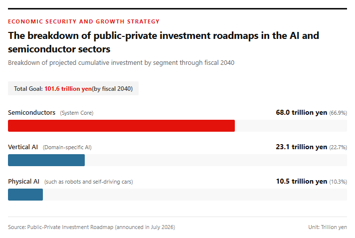This screenshot has width=355, height=238.
Task: Click the Total Goal summary box
Action: [73, 88]
